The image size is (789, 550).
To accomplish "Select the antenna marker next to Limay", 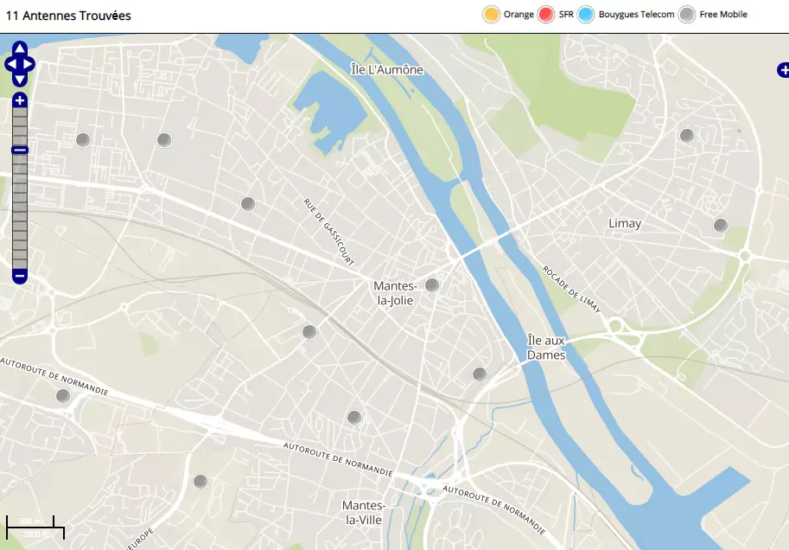I will [720, 226].
